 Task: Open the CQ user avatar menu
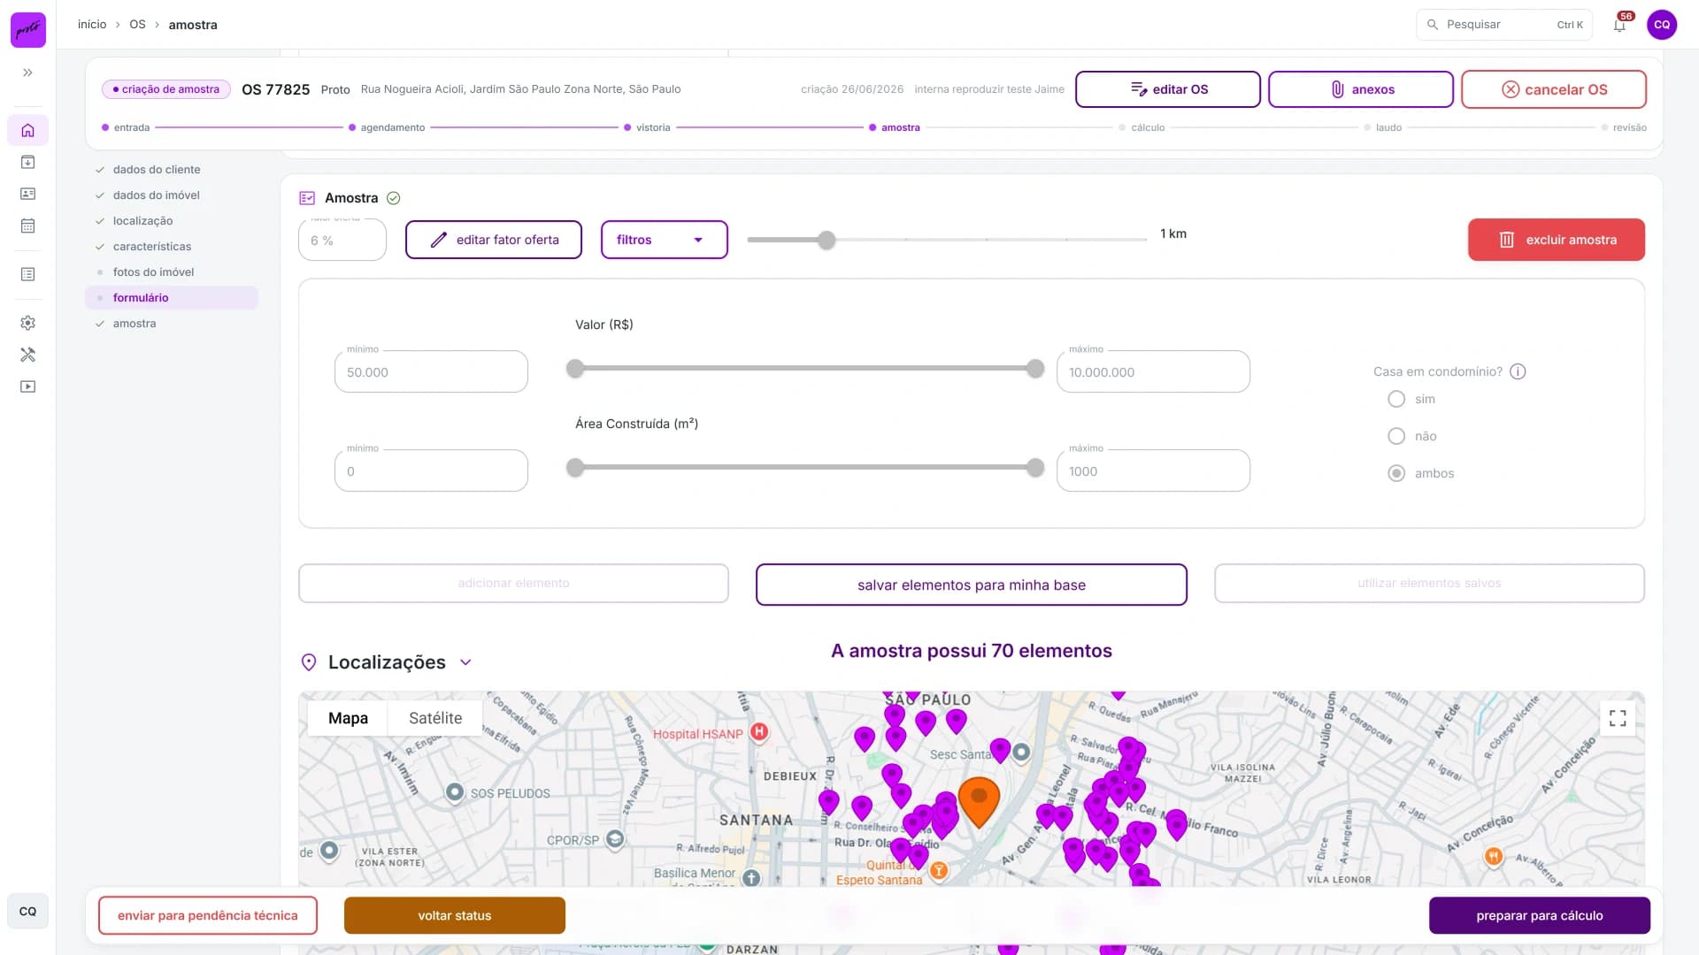click(1662, 25)
